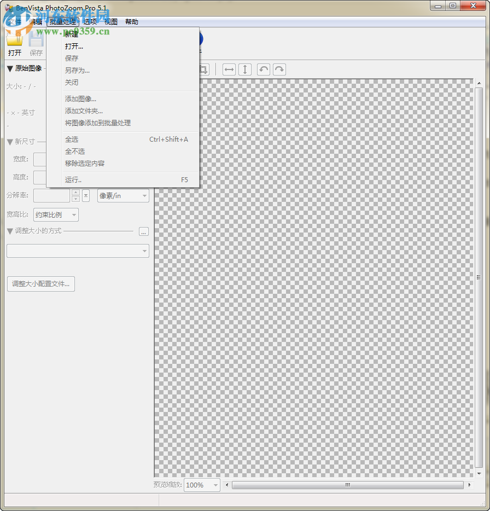The image size is (490, 511).
Task: Select the crop selection tool icon
Action: tap(203, 69)
